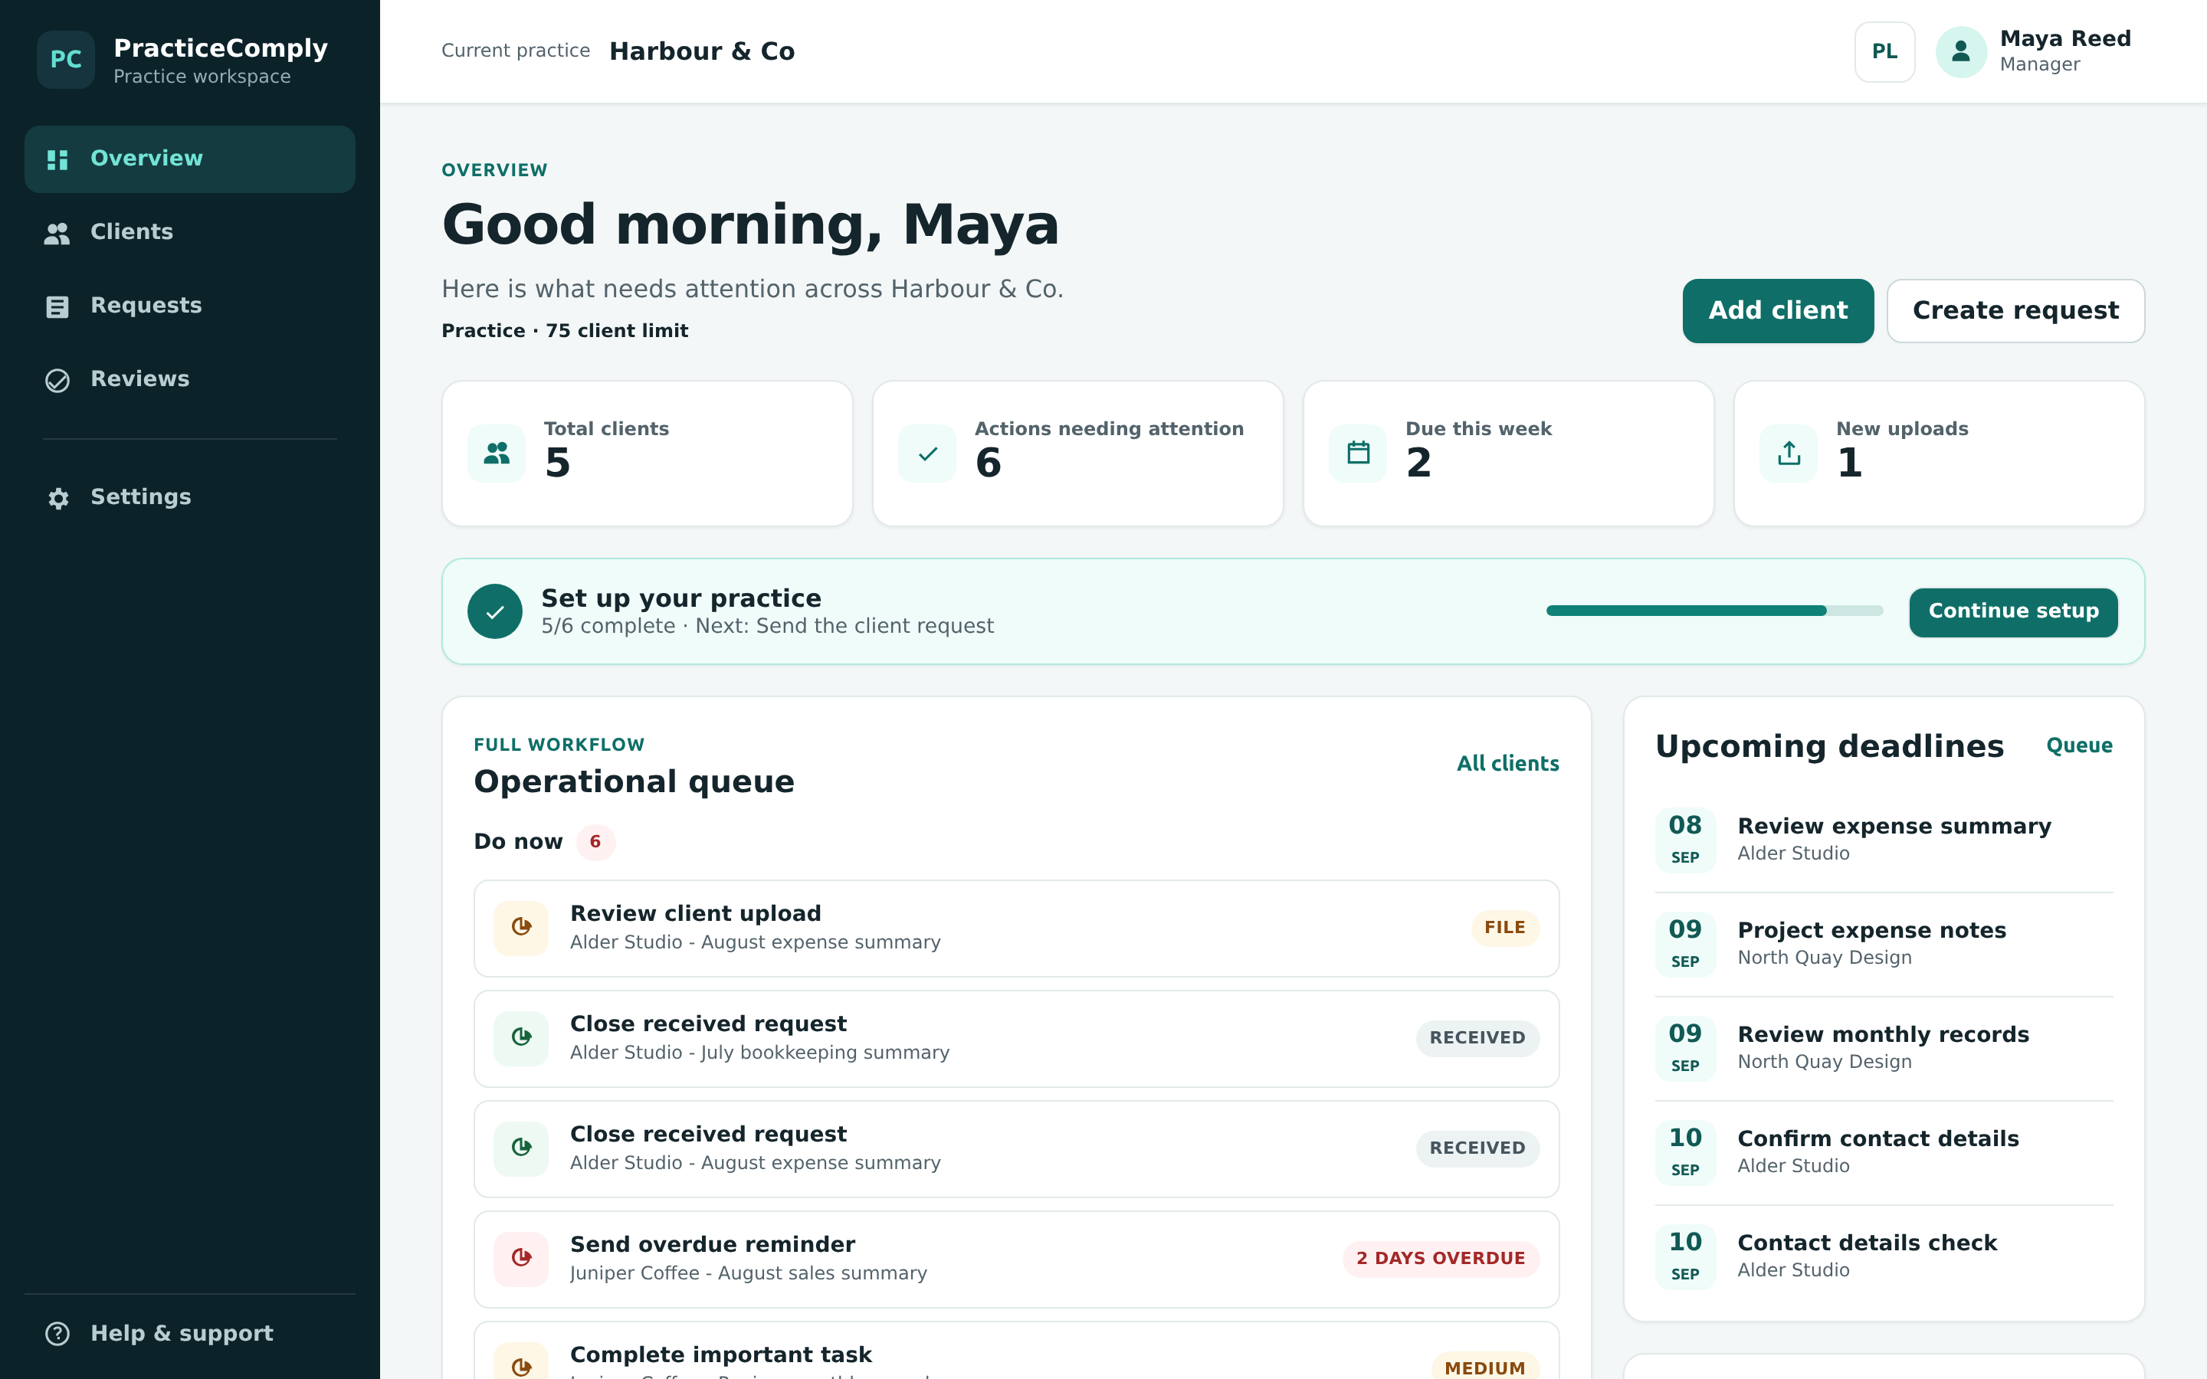Image resolution: width=2207 pixels, height=1379 pixels.
Task: Click the PC PracticeComply logo badge
Action: (64, 61)
